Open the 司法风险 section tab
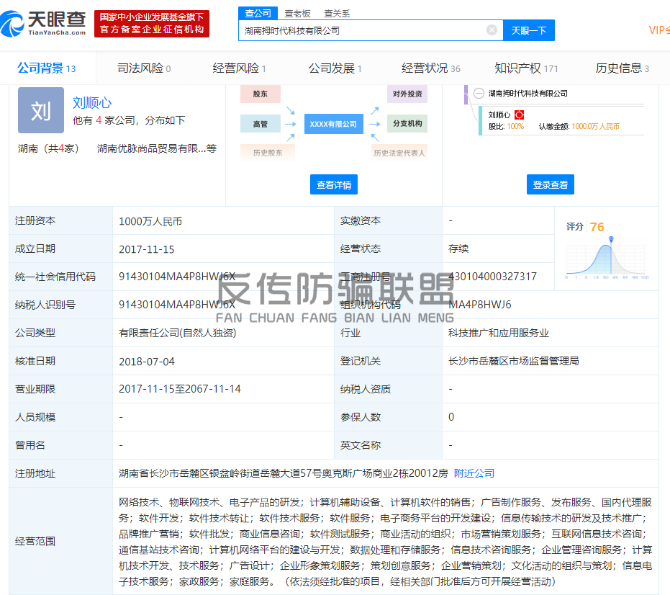 [x=143, y=68]
